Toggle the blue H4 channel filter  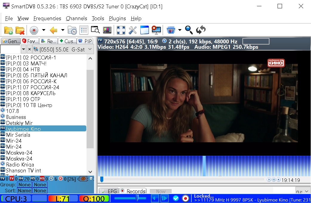tap(21, 179)
